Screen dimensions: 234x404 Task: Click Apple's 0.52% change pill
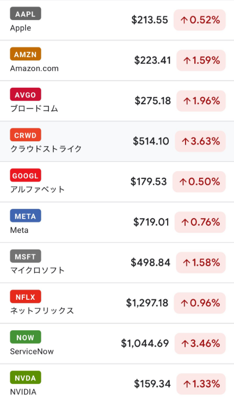(200, 20)
